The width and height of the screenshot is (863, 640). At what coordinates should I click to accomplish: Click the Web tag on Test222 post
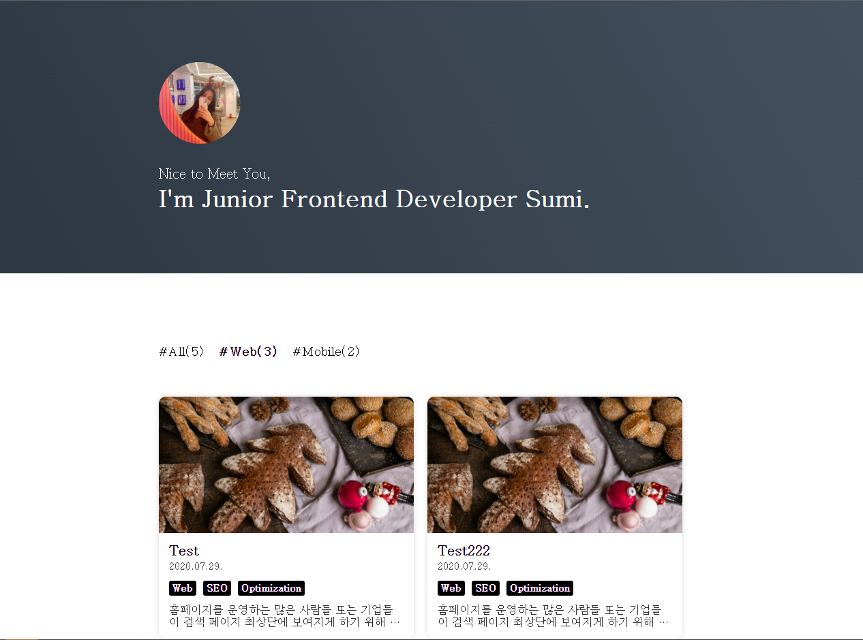[x=451, y=588]
